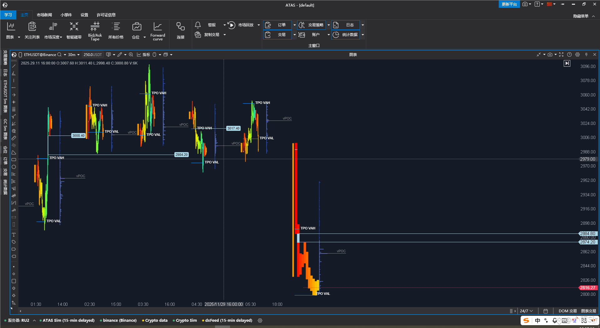Open the 连接 connections manager
The width and height of the screenshot is (600, 328).
tap(180, 30)
